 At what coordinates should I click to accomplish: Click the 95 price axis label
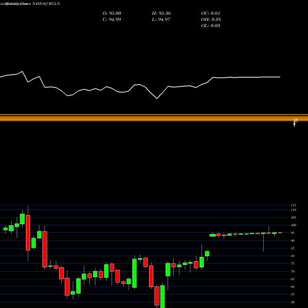click(293, 233)
